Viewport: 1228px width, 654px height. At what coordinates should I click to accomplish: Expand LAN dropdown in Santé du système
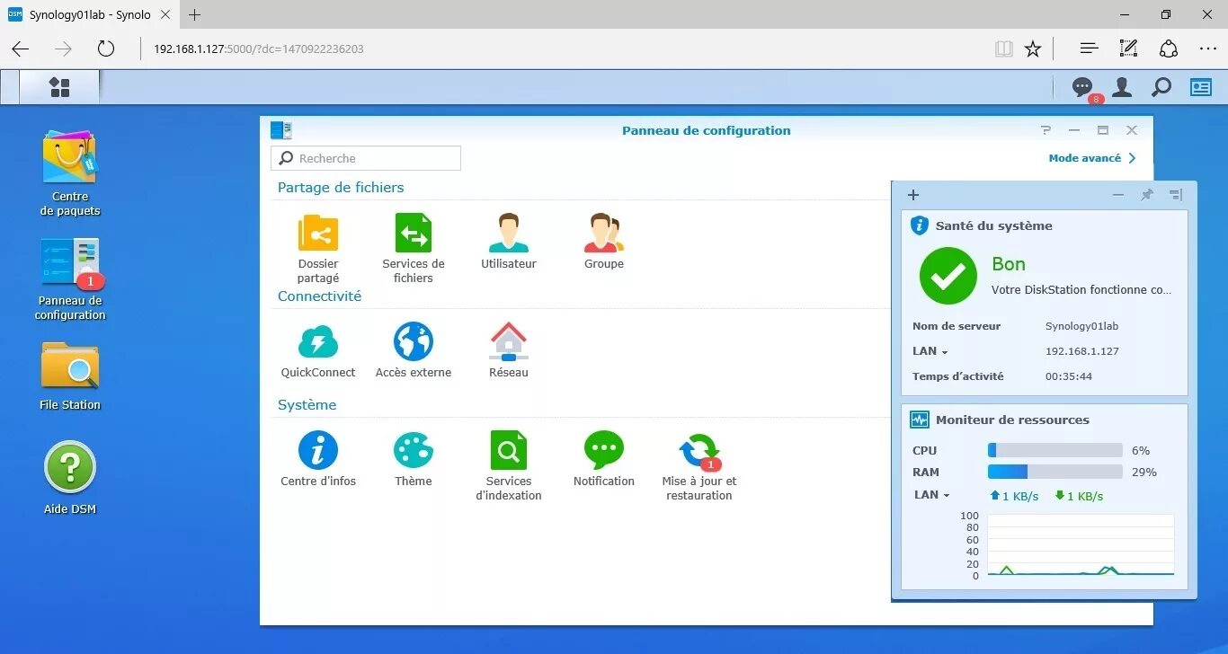930,351
